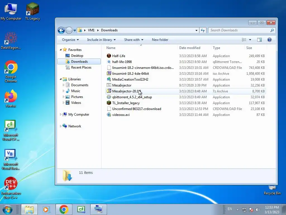Collapse the Favorites tree section

tap(61, 50)
